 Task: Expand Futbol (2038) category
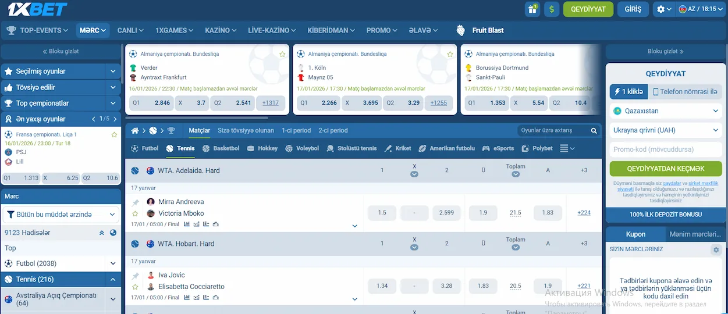[x=113, y=263]
